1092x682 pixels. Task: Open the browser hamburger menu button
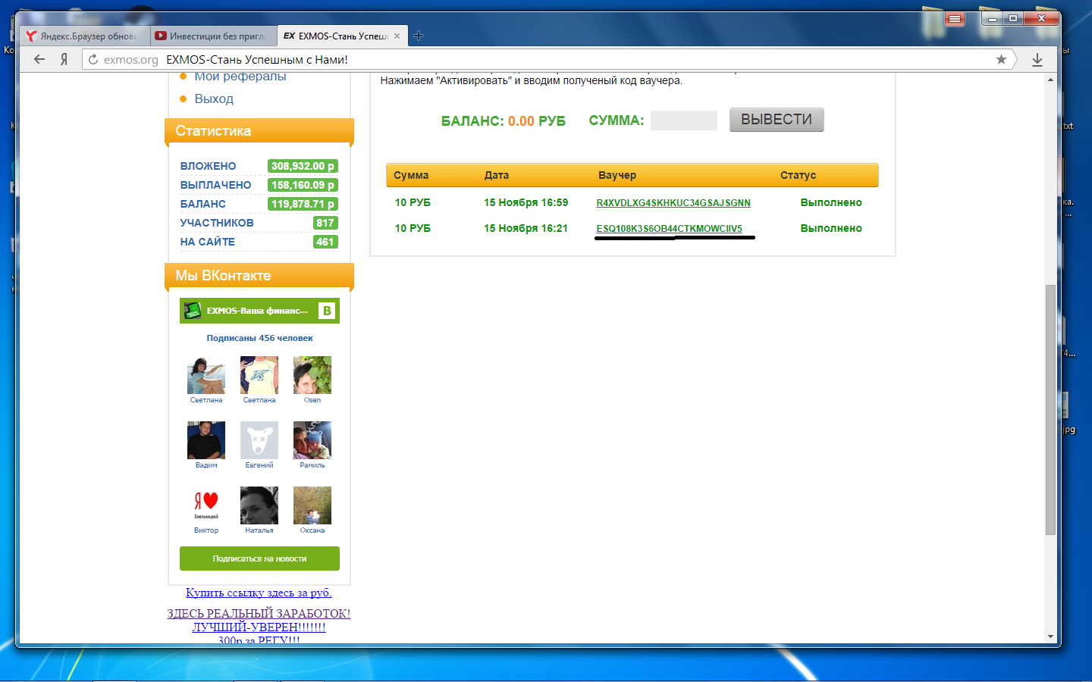pos(955,18)
